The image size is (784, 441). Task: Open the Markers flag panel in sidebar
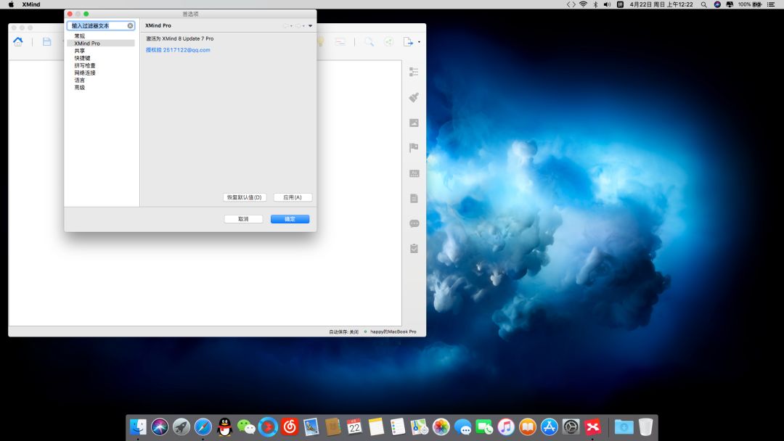414,148
